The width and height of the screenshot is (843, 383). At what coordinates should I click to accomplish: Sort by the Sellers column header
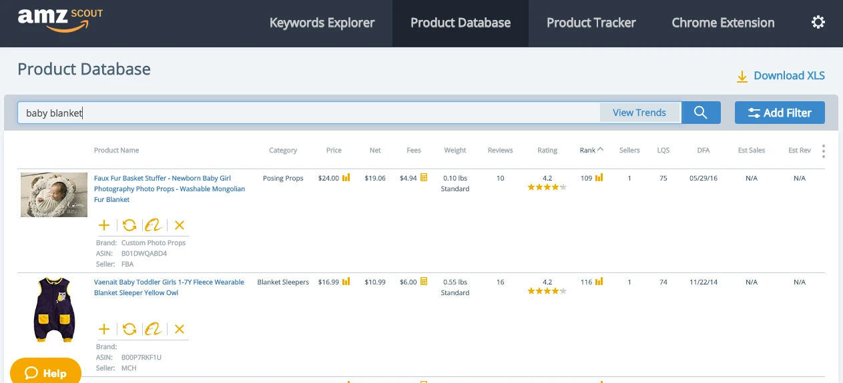pyautogui.click(x=629, y=151)
